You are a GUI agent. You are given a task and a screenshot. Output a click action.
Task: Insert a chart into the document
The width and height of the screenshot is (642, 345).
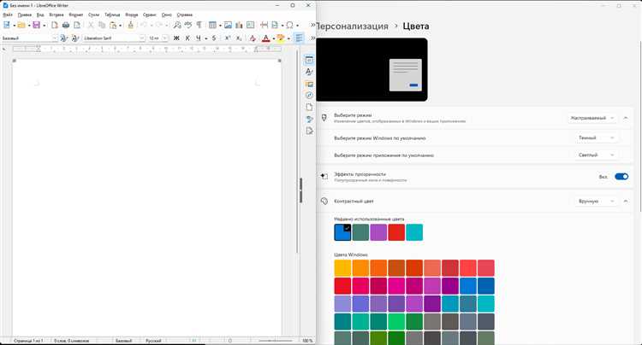pos(239,26)
